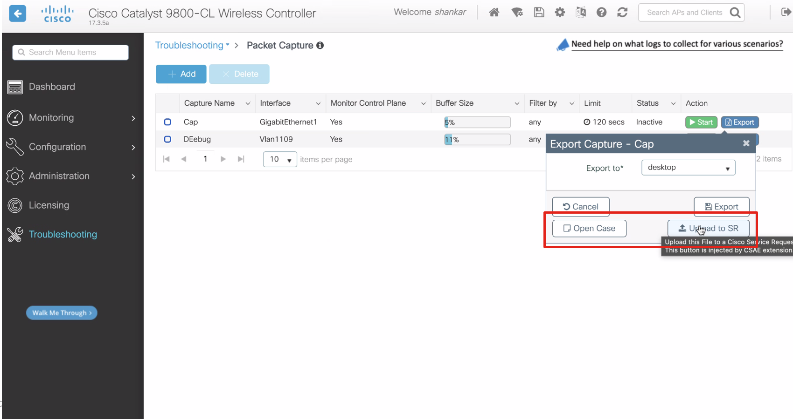Click DEebug buffer size progress bar
The width and height of the screenshot is (793, 419).
[477, 140]
